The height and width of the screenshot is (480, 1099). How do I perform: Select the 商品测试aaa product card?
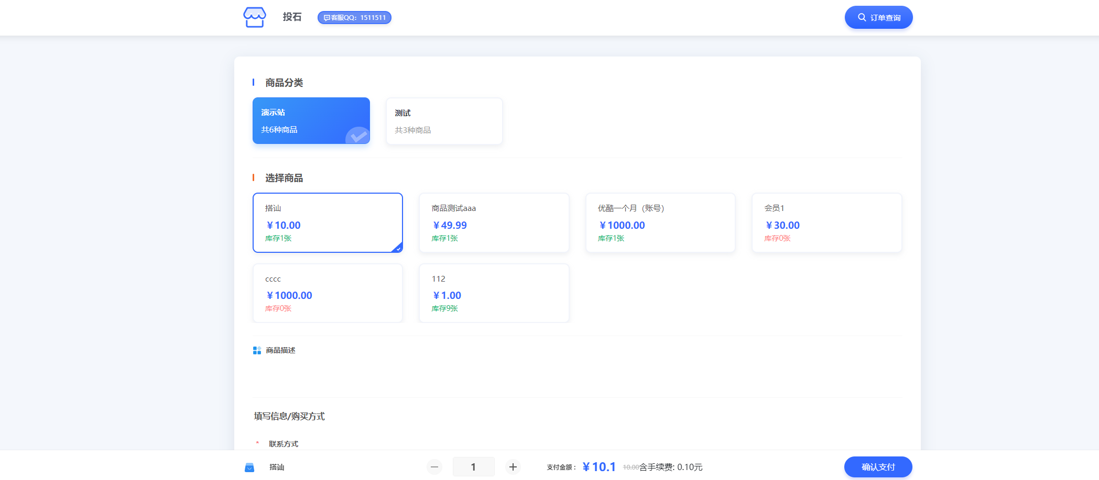494,222
